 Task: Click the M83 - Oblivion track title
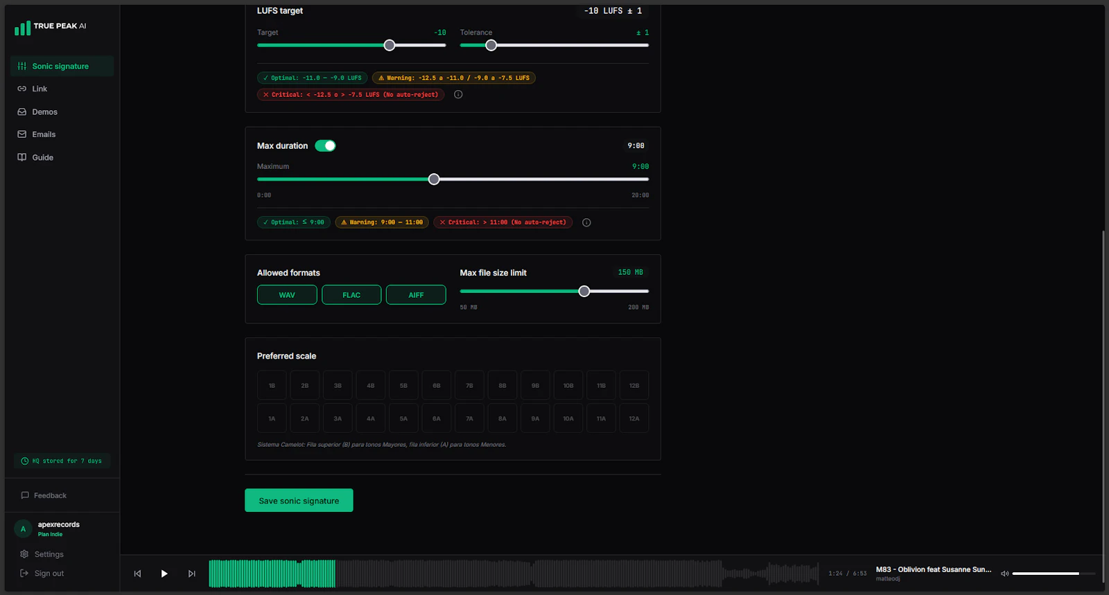tap(934, 569)
